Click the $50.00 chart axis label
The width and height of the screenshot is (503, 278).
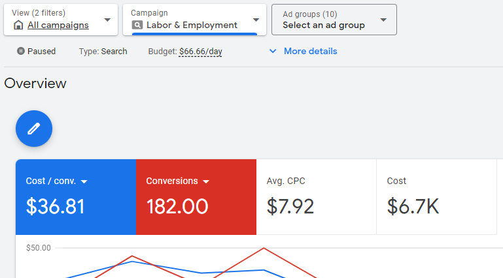pyautogui.click(x=39, y=248)
